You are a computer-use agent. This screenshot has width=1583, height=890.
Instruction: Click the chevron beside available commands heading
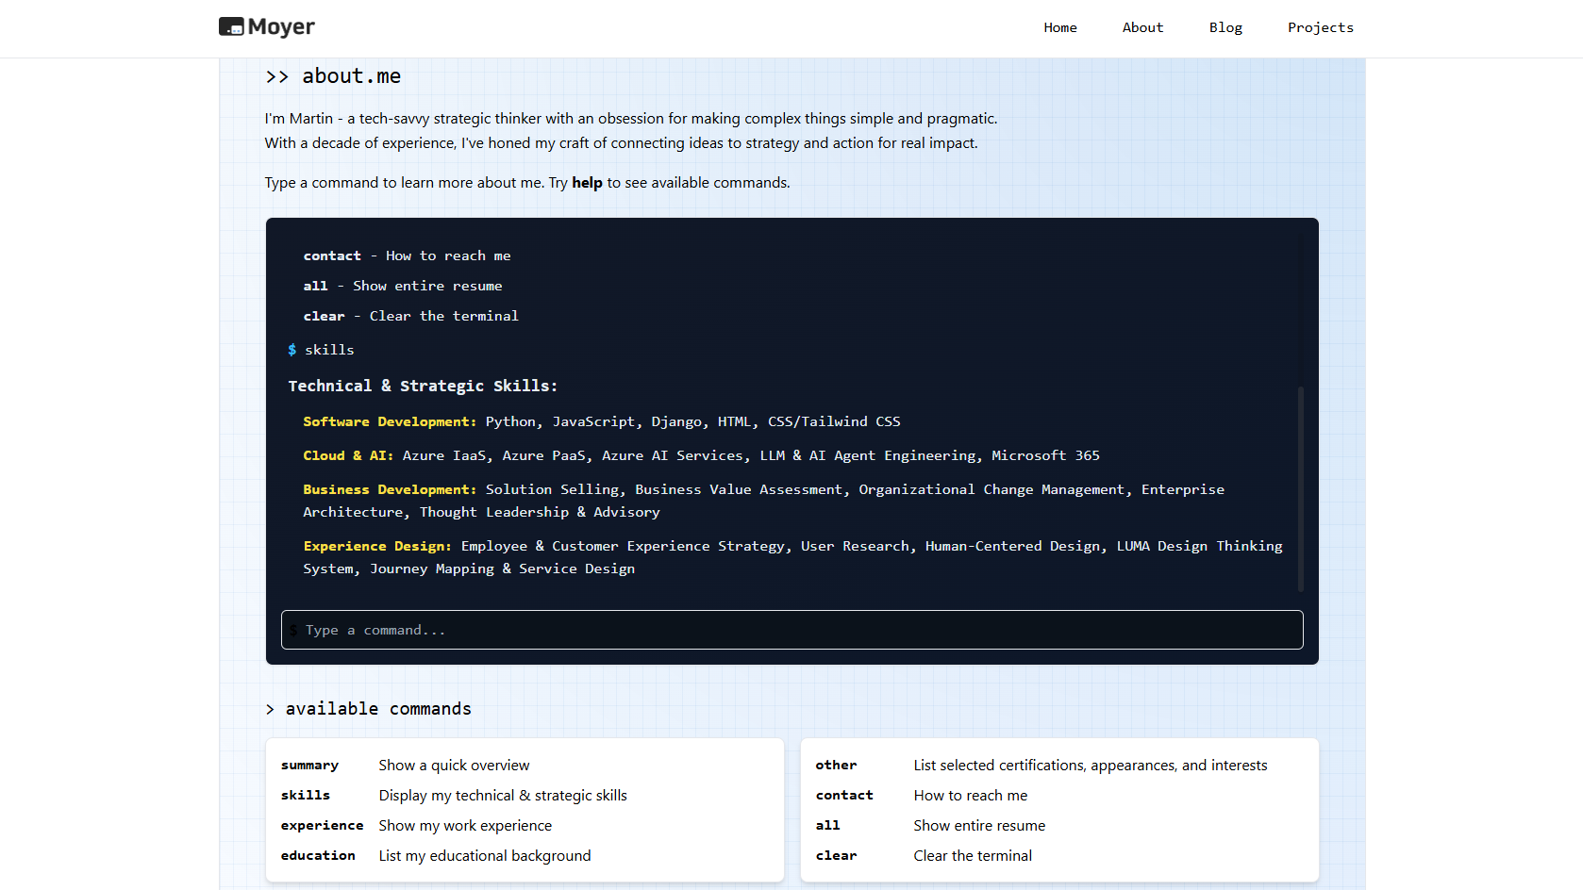tap(270, 709)
